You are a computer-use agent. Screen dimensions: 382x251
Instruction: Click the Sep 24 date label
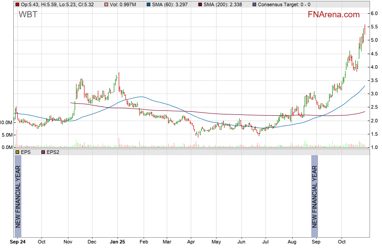18,242
